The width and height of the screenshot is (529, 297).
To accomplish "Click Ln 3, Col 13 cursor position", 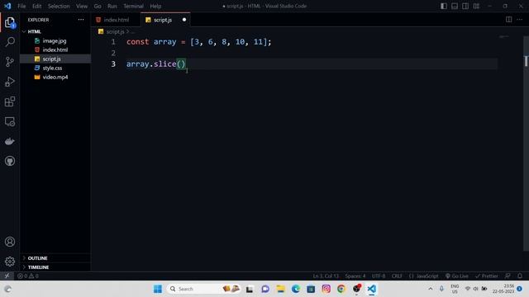I will click(x=326, y=276).
